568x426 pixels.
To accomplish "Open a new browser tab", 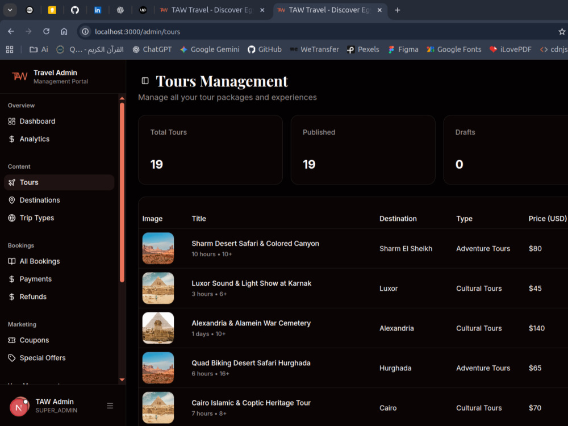I will coord(398,10).
